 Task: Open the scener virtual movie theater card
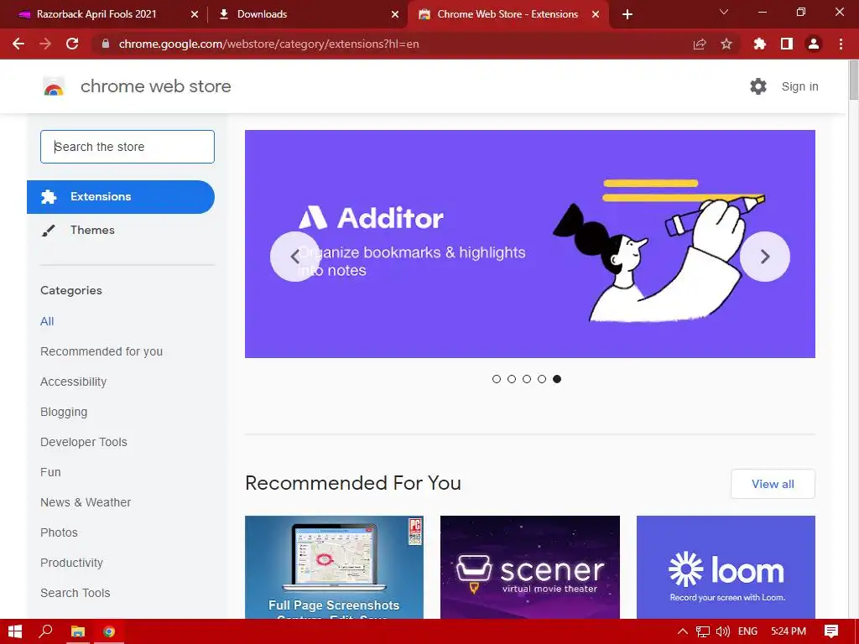[x=530, y=568]
